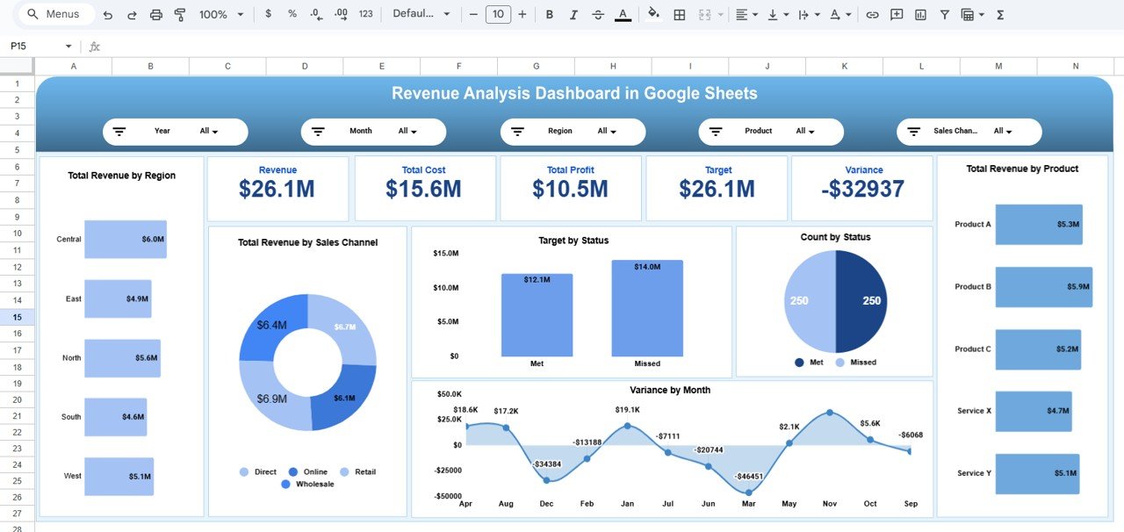
Task: Toggle bold formatting
Action: 548,14
